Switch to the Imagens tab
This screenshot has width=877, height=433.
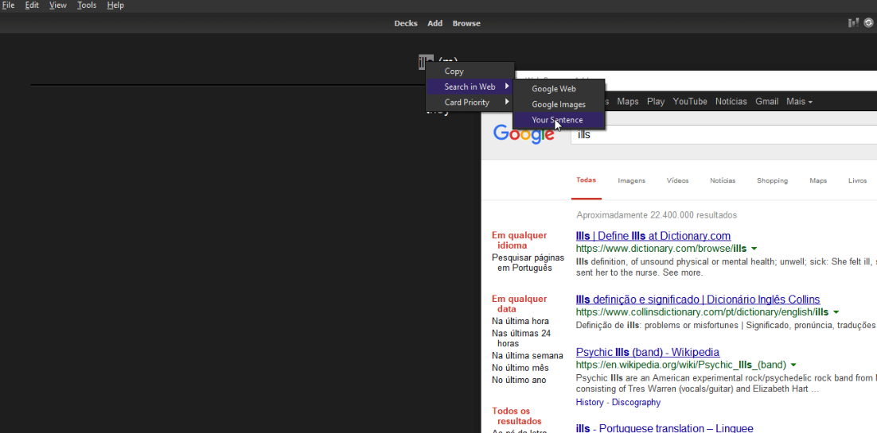pyautogui.click(x=631, y=180)
